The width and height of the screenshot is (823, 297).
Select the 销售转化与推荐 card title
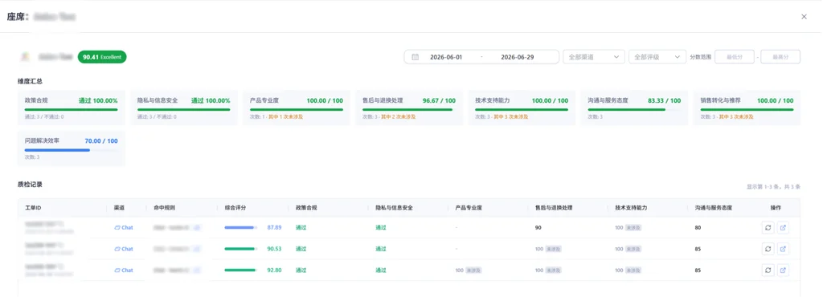721,100
